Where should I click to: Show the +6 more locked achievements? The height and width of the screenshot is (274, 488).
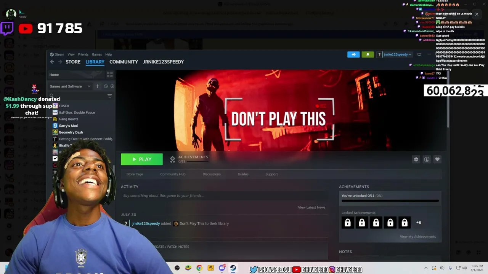[x=419, y=223]
